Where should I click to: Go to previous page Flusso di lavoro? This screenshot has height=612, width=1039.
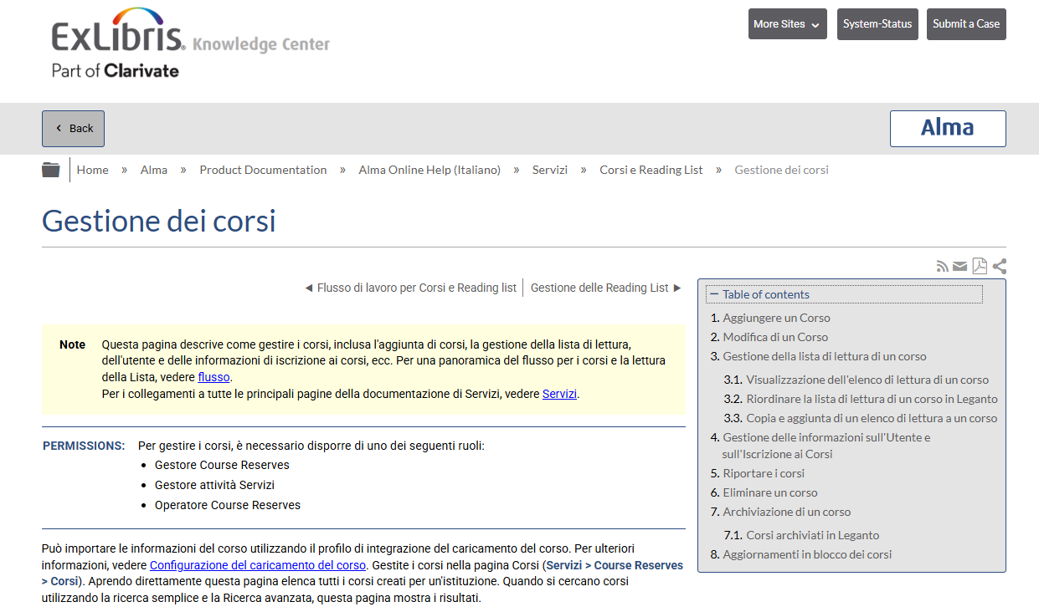(x=410, y=288)
